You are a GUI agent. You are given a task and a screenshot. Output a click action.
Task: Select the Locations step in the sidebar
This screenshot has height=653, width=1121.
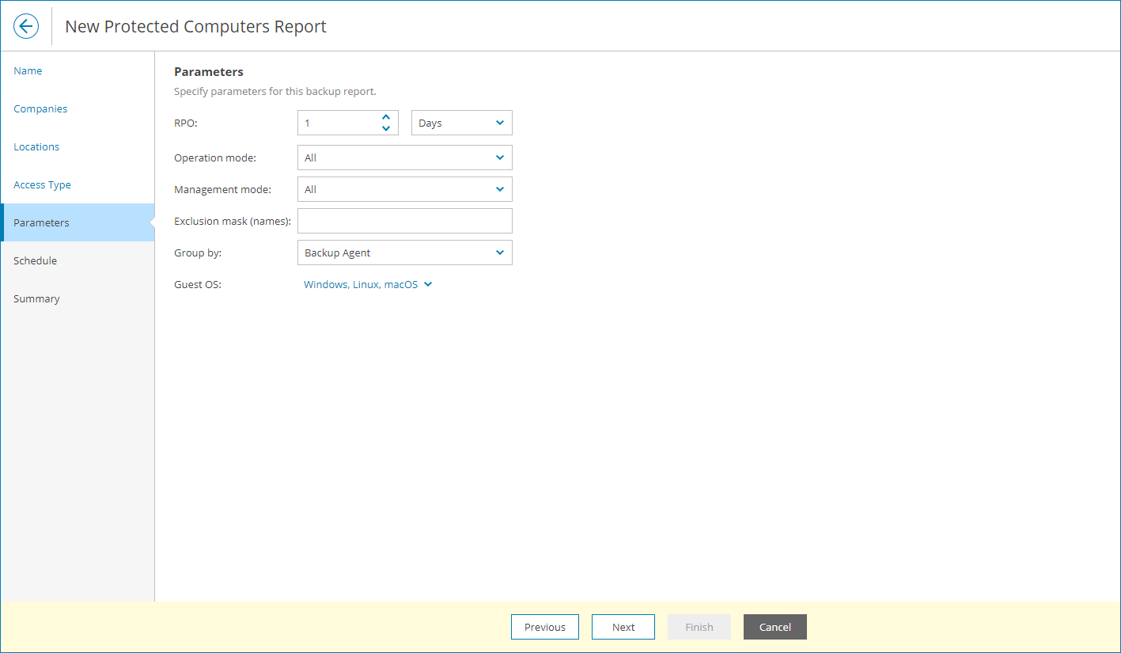(x=36, y=146)
